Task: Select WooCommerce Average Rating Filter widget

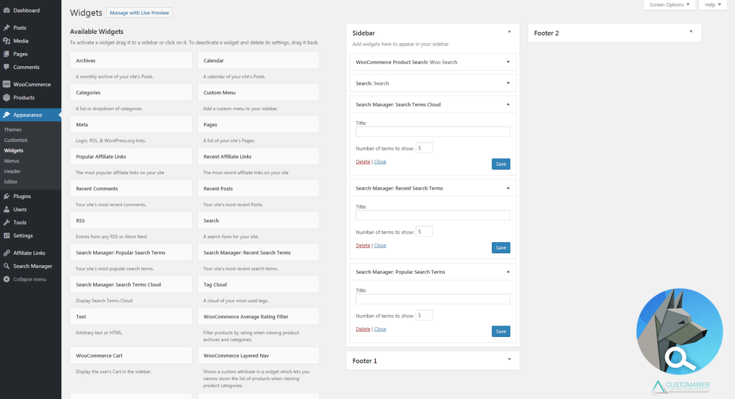Action: pyautogui.click(x=258, y=317)
